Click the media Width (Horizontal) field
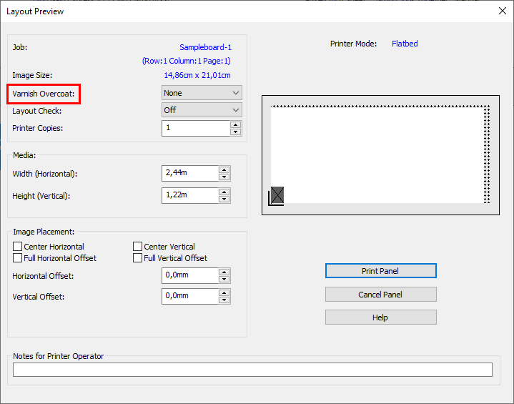 pyautogui.click(x=190, y=173)
